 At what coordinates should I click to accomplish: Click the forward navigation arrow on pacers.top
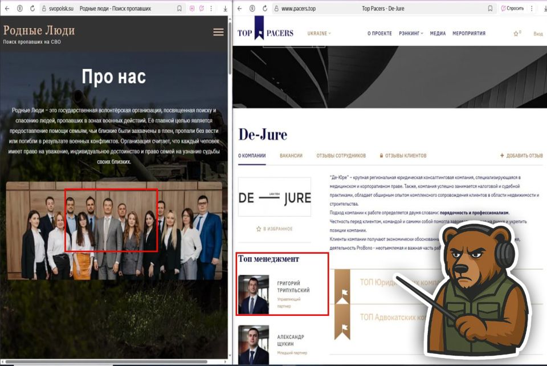[x=251, y=9]
